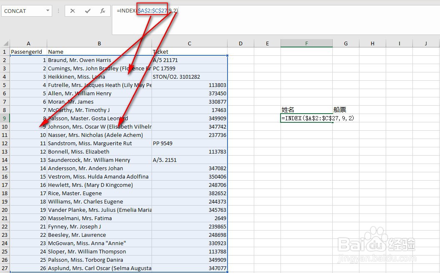Select column J header
This screenshot has height=273, width=440.
click(426, 43)
